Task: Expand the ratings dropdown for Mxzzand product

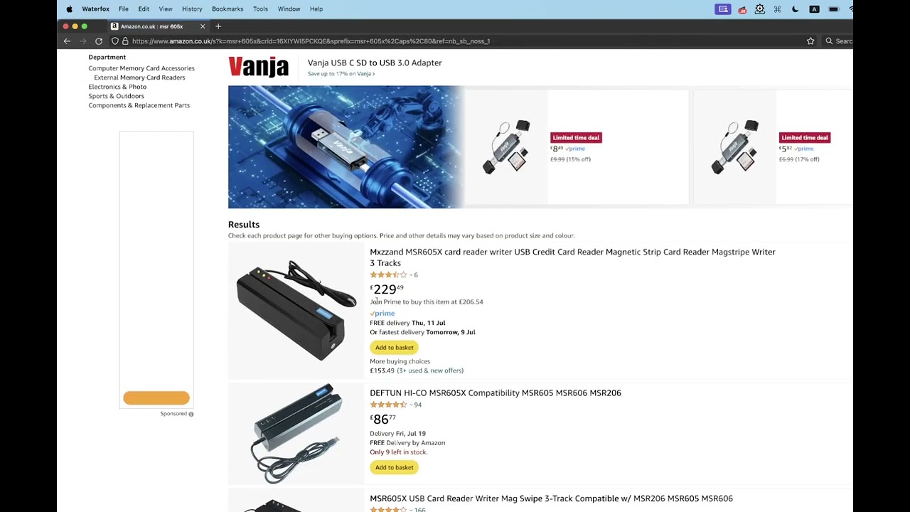Action: pyautogui.click(x=410, y=274)
